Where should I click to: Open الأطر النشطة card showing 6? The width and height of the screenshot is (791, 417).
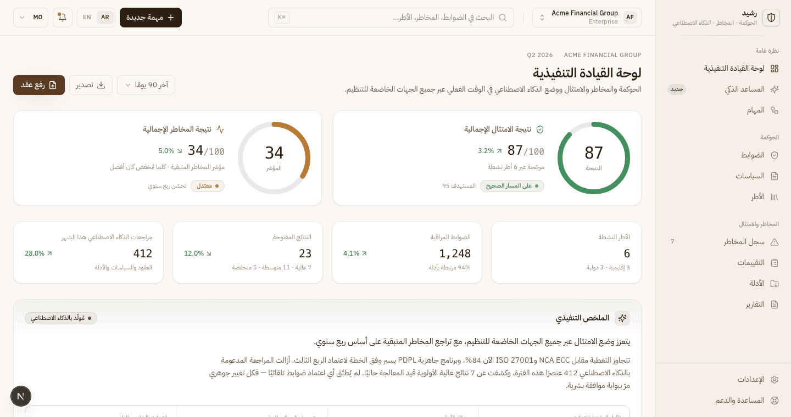[566, 252]
